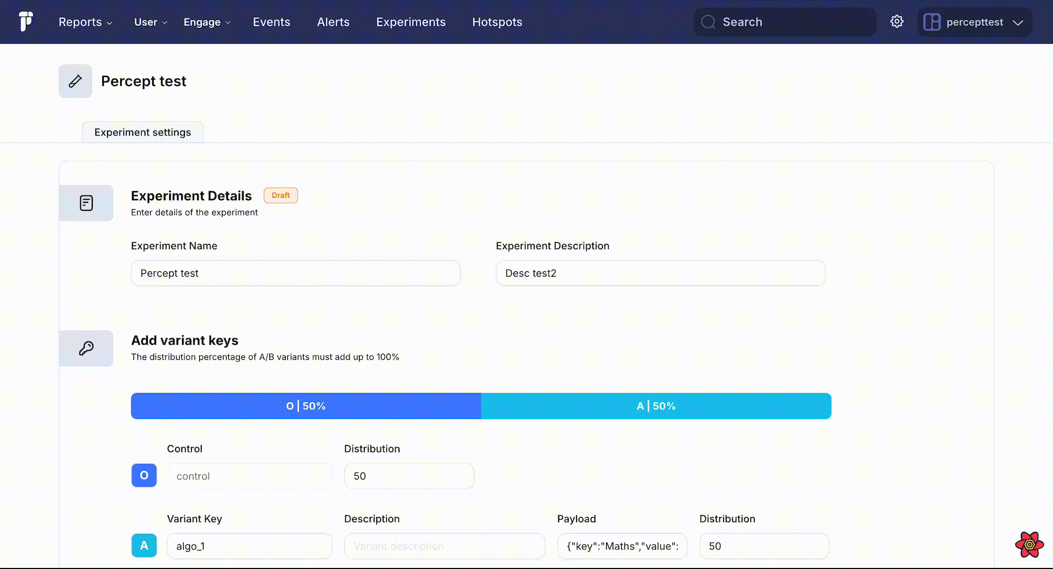This screenshot has width=1053, height=569.
Task: Toggle the O control variant button
Action: coord(144,476)
